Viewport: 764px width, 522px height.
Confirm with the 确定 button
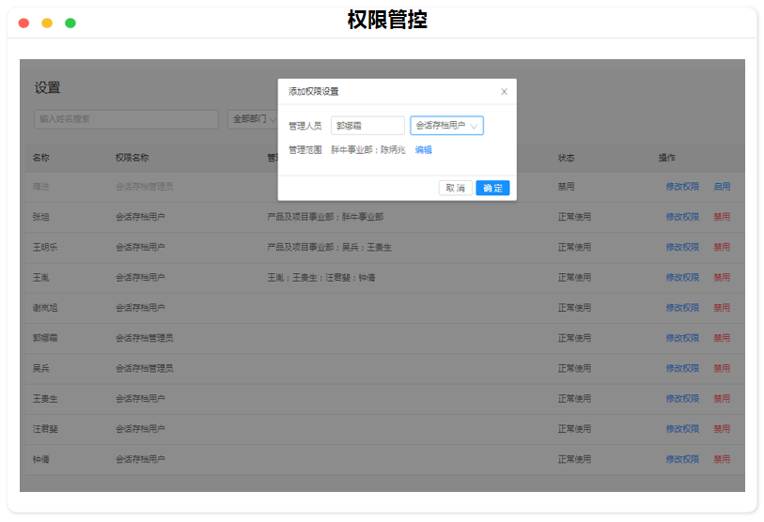pos(492,188)
